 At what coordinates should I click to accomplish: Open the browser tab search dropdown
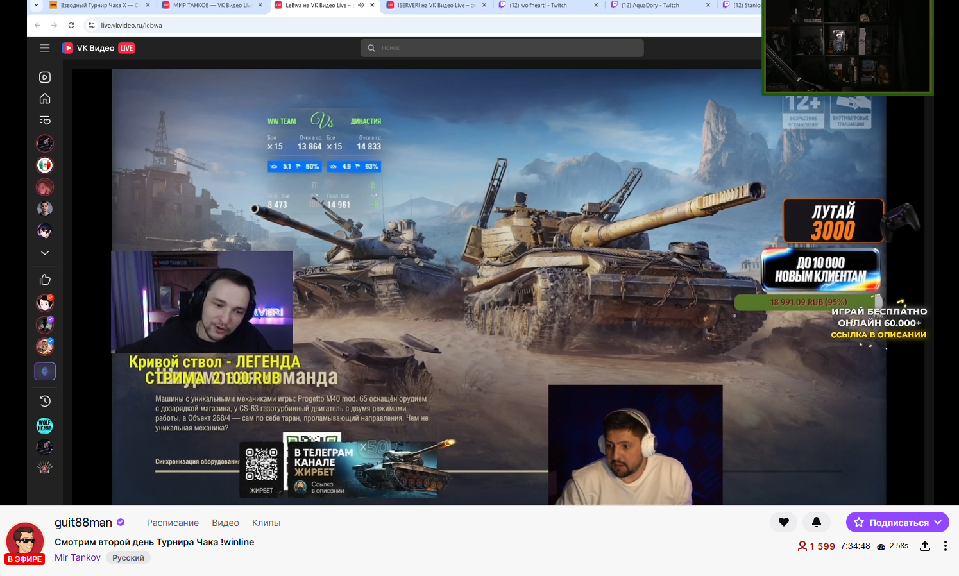[x=36, y=5]
